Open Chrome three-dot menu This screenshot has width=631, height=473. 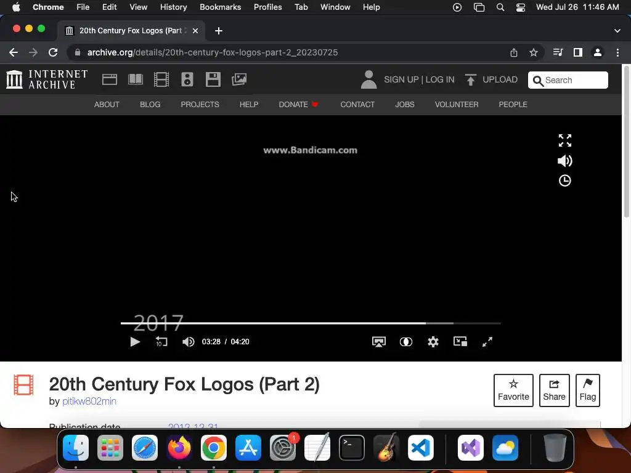coord(617,52)
